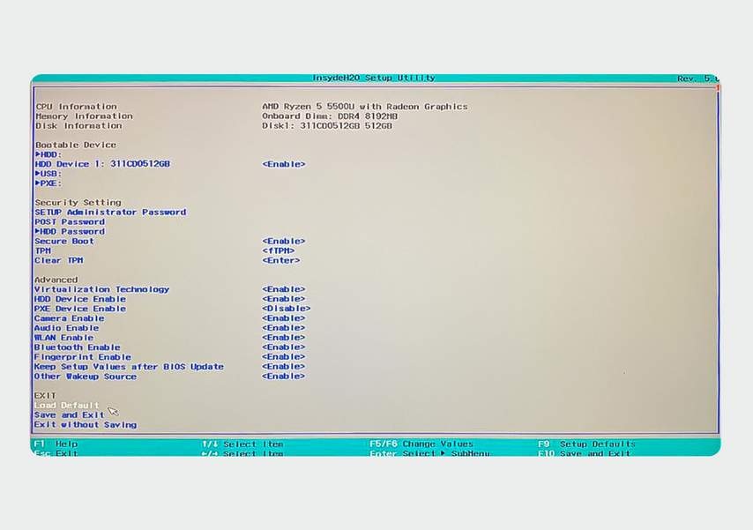Click the Disk1 512GB value
753x530 pixels.
coord(327,126)
